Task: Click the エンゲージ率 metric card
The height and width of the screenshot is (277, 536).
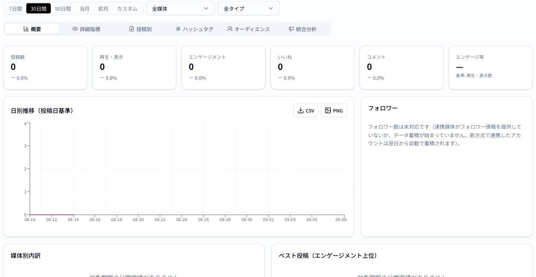Action: [x=491, y=68]
